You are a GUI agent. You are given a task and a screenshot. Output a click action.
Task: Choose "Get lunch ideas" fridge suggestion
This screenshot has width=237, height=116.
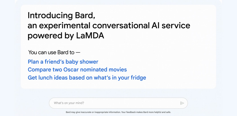[x=87, y=78]
